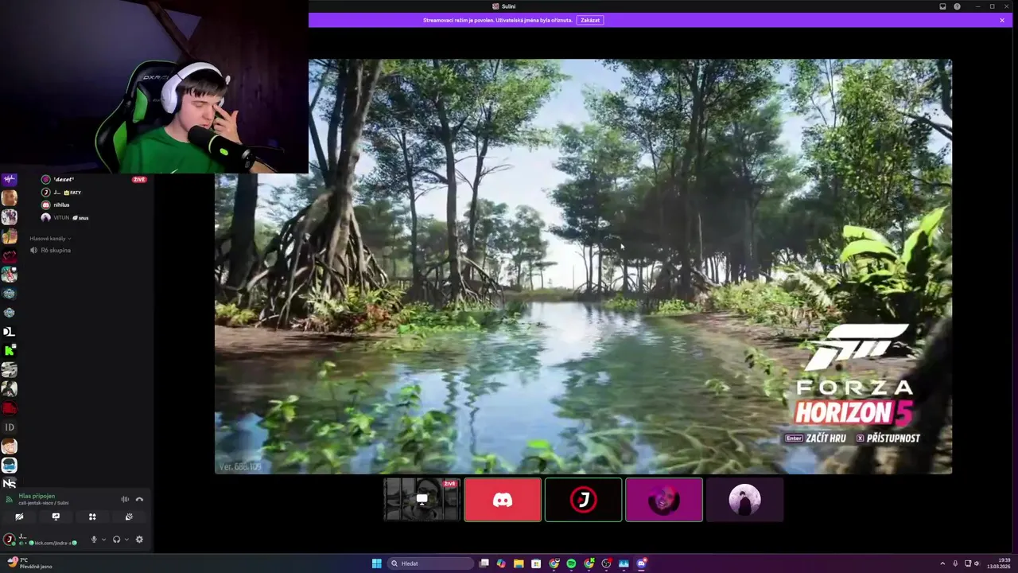Select the red Discord avatar tile
Screen dimensions: 1018x573
click(x=503, y=500)
